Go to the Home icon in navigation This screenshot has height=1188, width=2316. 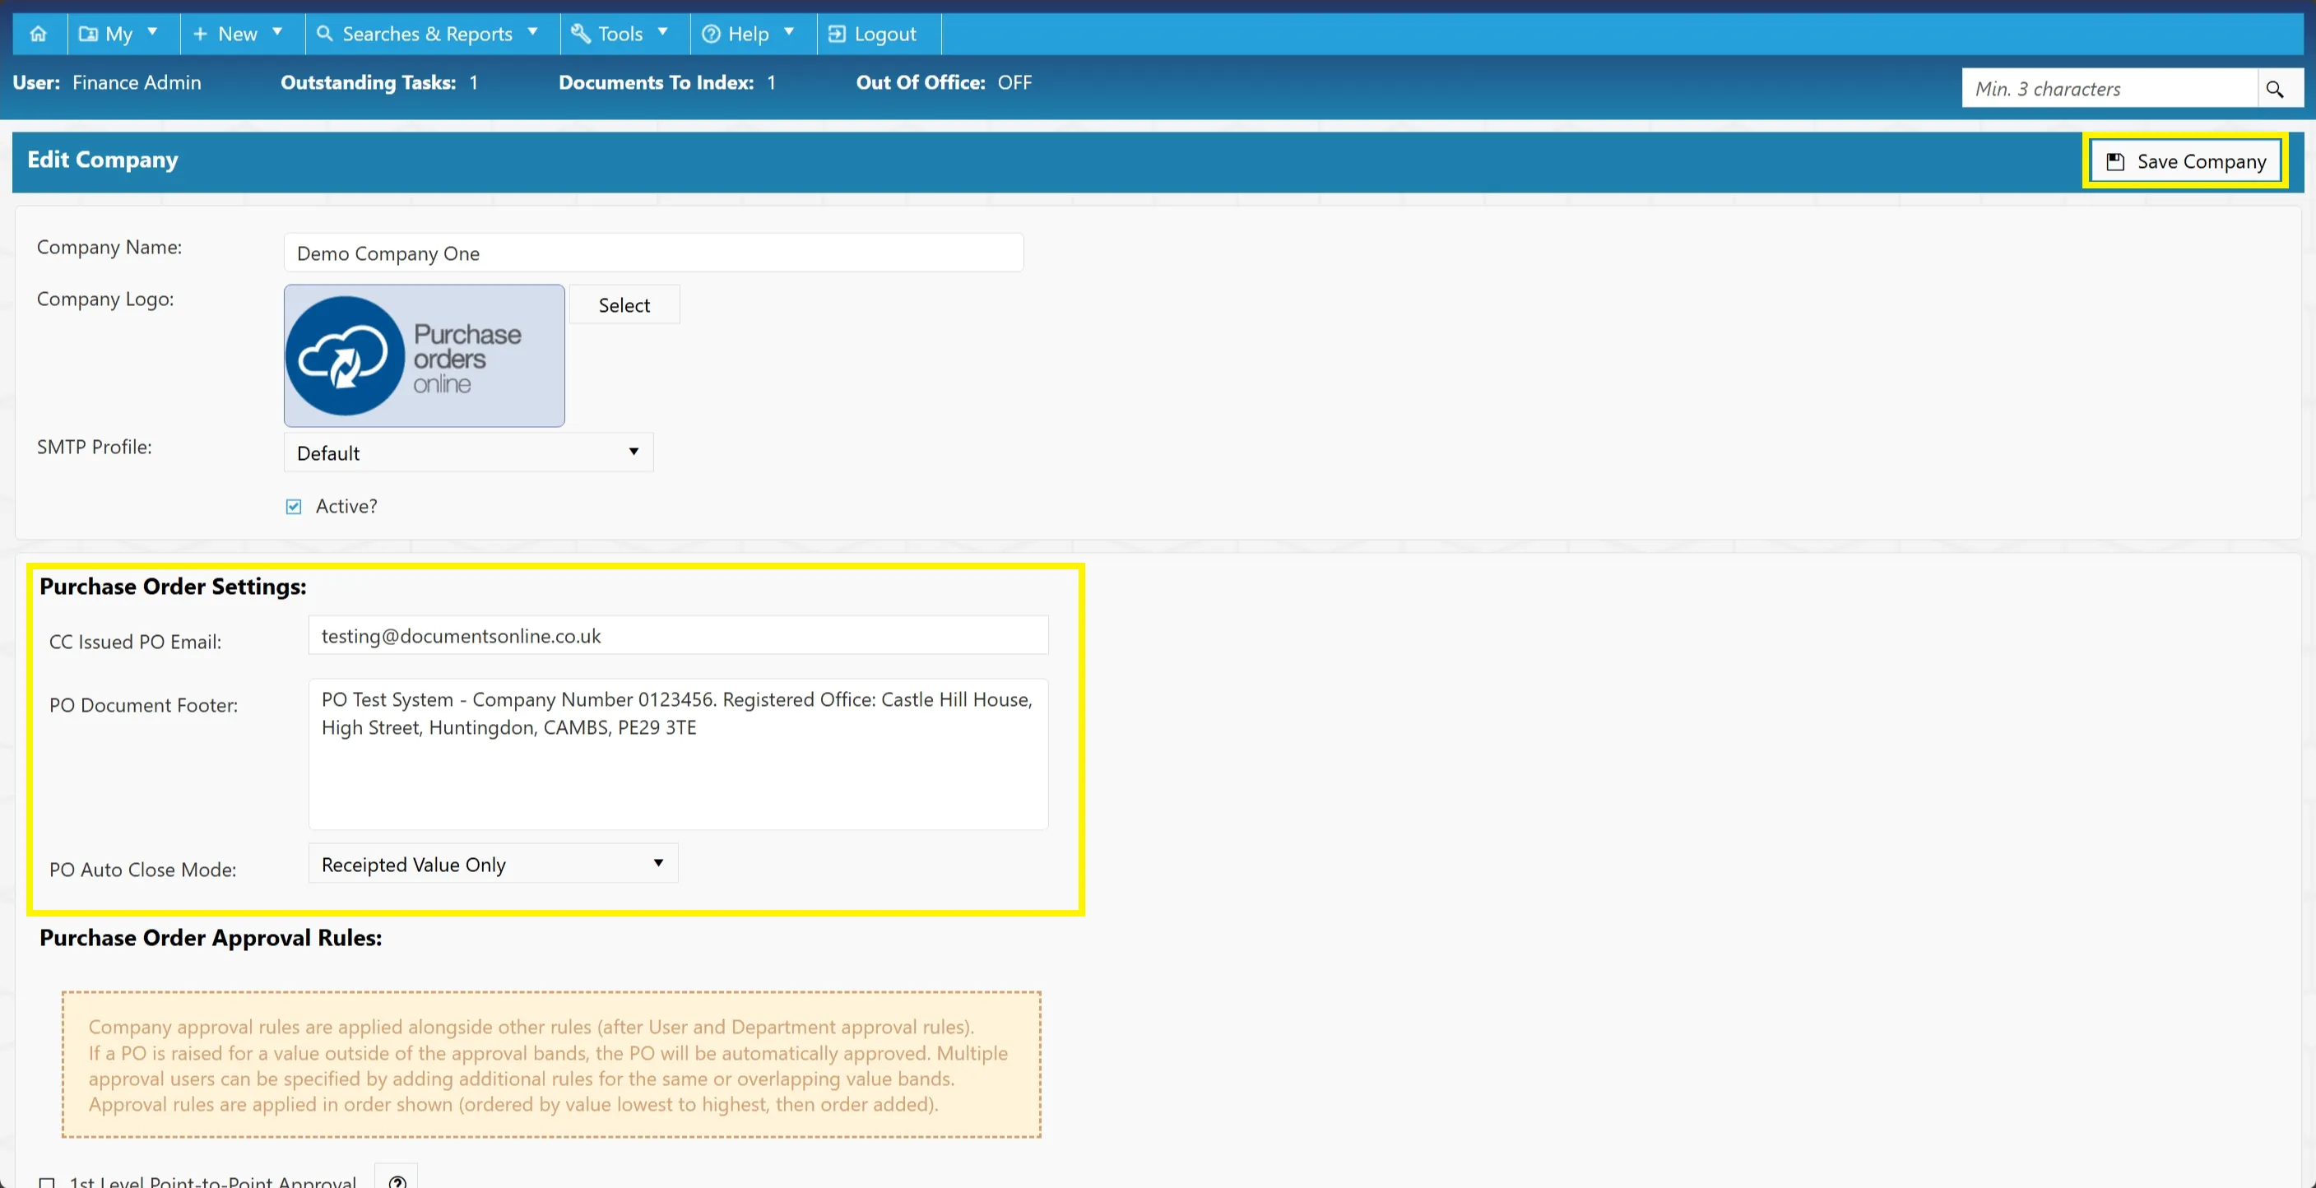(x=39, y=35)
